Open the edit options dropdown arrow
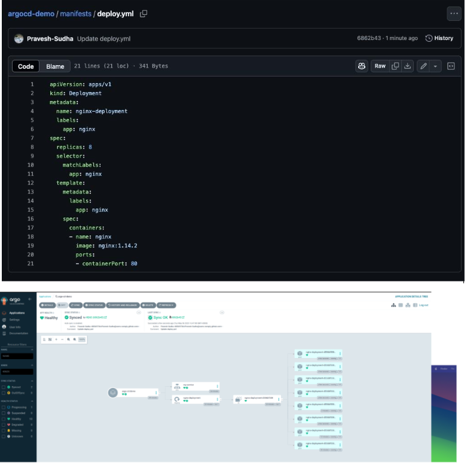The height and width of the screenshot is (465, 467). tap(435, 66)
